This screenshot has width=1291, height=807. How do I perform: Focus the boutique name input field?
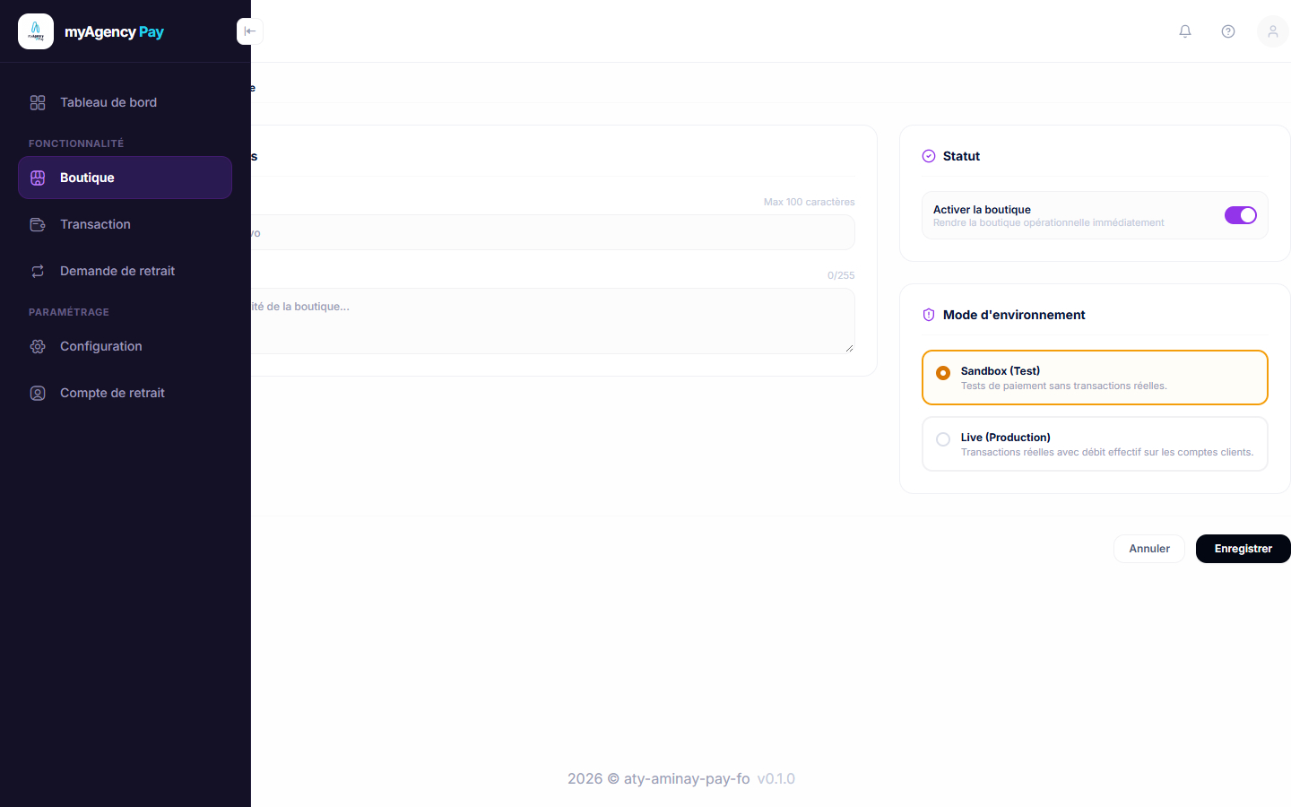[552, 232]
